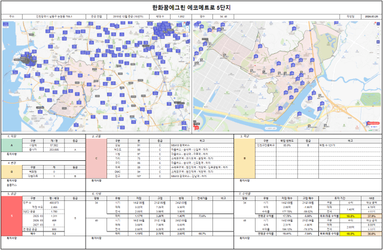Select the negative return value -5.98%
Image resolution: width=383 pixels, height=250 pixels.
coord(308,216)
